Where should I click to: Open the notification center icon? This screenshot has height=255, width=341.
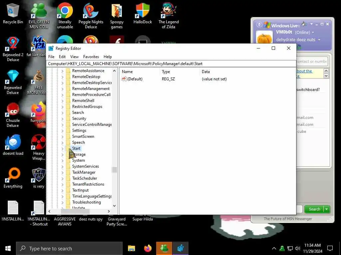(330, 248)
